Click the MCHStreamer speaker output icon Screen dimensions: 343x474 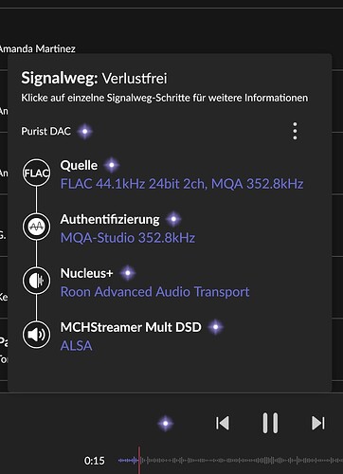(36, 335)
